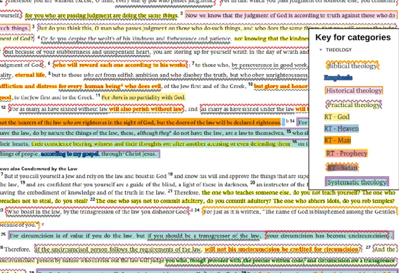Select Systematic theology in the key
The height and width of the screenshot is (273, 399).
coord(357,182)
